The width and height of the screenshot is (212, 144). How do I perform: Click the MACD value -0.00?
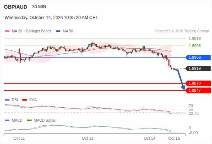193,133
